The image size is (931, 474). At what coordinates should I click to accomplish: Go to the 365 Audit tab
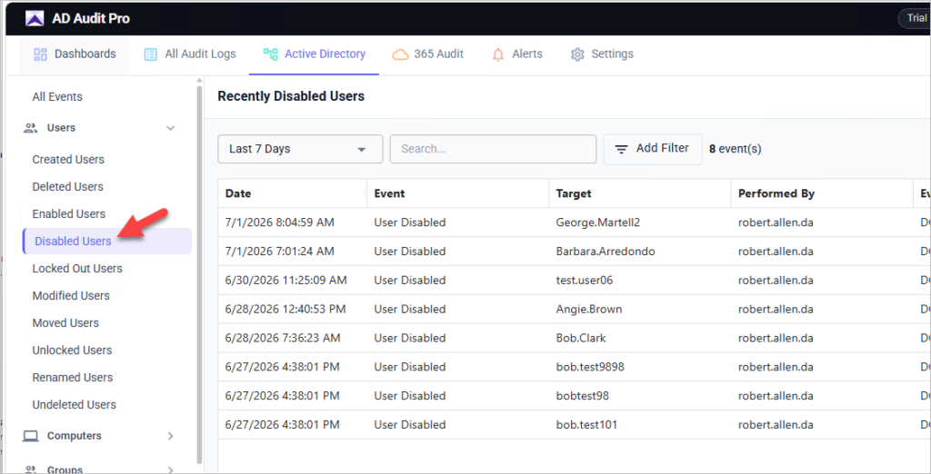coord(427,54)
